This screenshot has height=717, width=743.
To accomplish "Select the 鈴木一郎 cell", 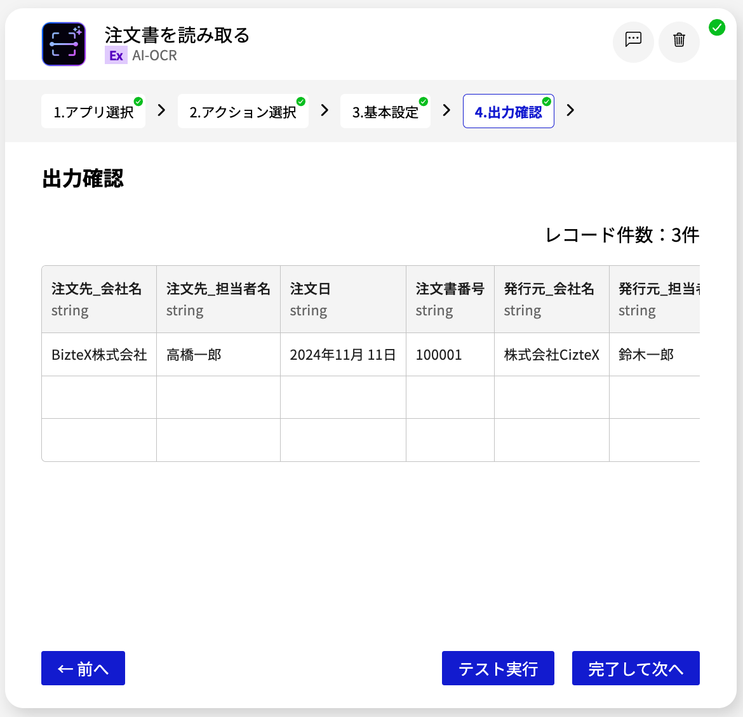I will coord(654,355).
